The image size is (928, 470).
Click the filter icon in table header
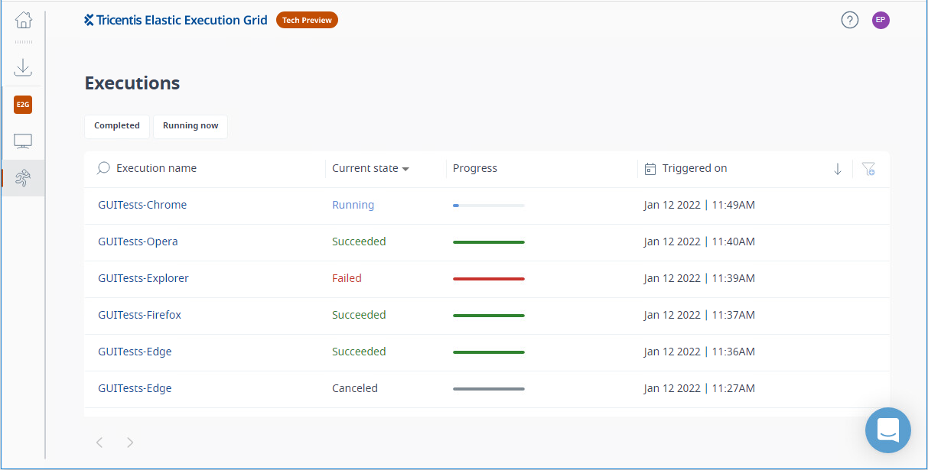pyautogui.click(x=868, y=169)
